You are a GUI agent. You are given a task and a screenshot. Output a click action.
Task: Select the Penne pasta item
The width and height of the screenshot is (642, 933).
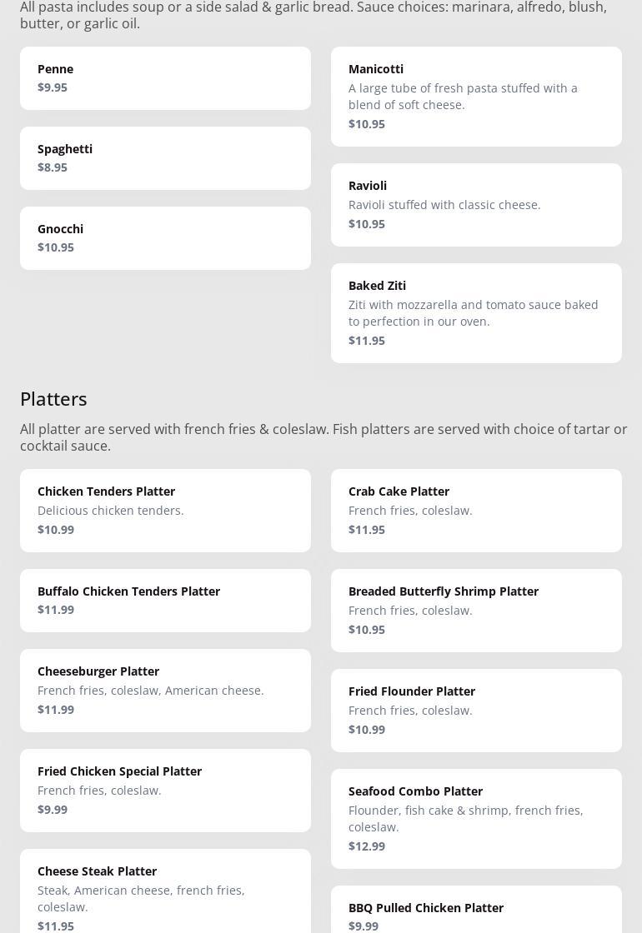165,78
